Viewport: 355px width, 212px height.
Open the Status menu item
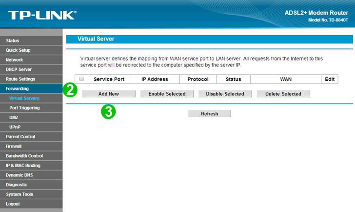click(31, 41)
